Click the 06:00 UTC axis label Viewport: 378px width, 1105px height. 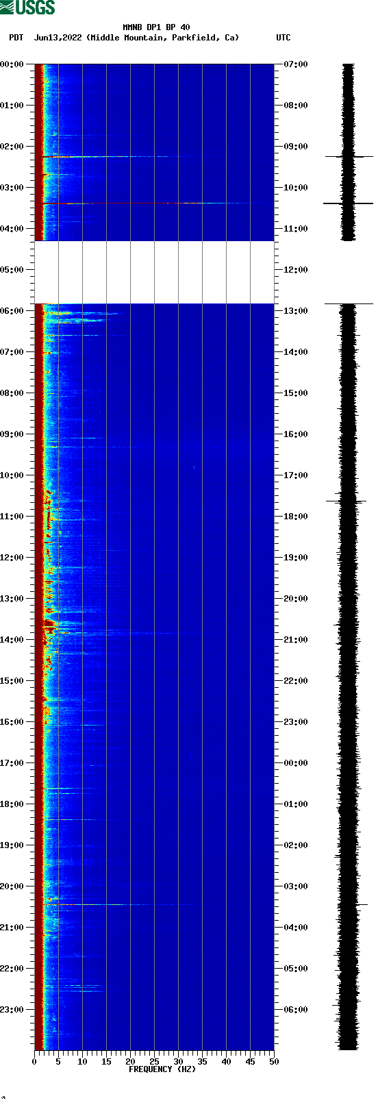coord(296,1010)
